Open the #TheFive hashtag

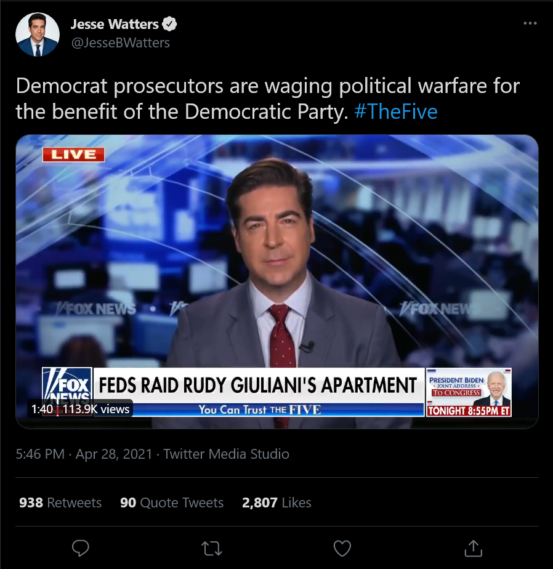pos(396,111)
